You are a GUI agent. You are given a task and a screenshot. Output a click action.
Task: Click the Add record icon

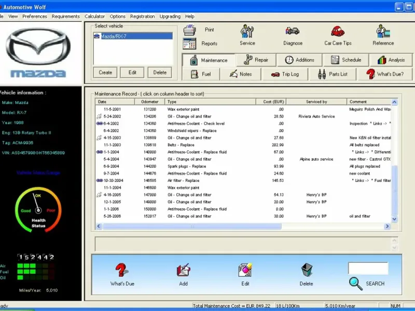[183, 270]
